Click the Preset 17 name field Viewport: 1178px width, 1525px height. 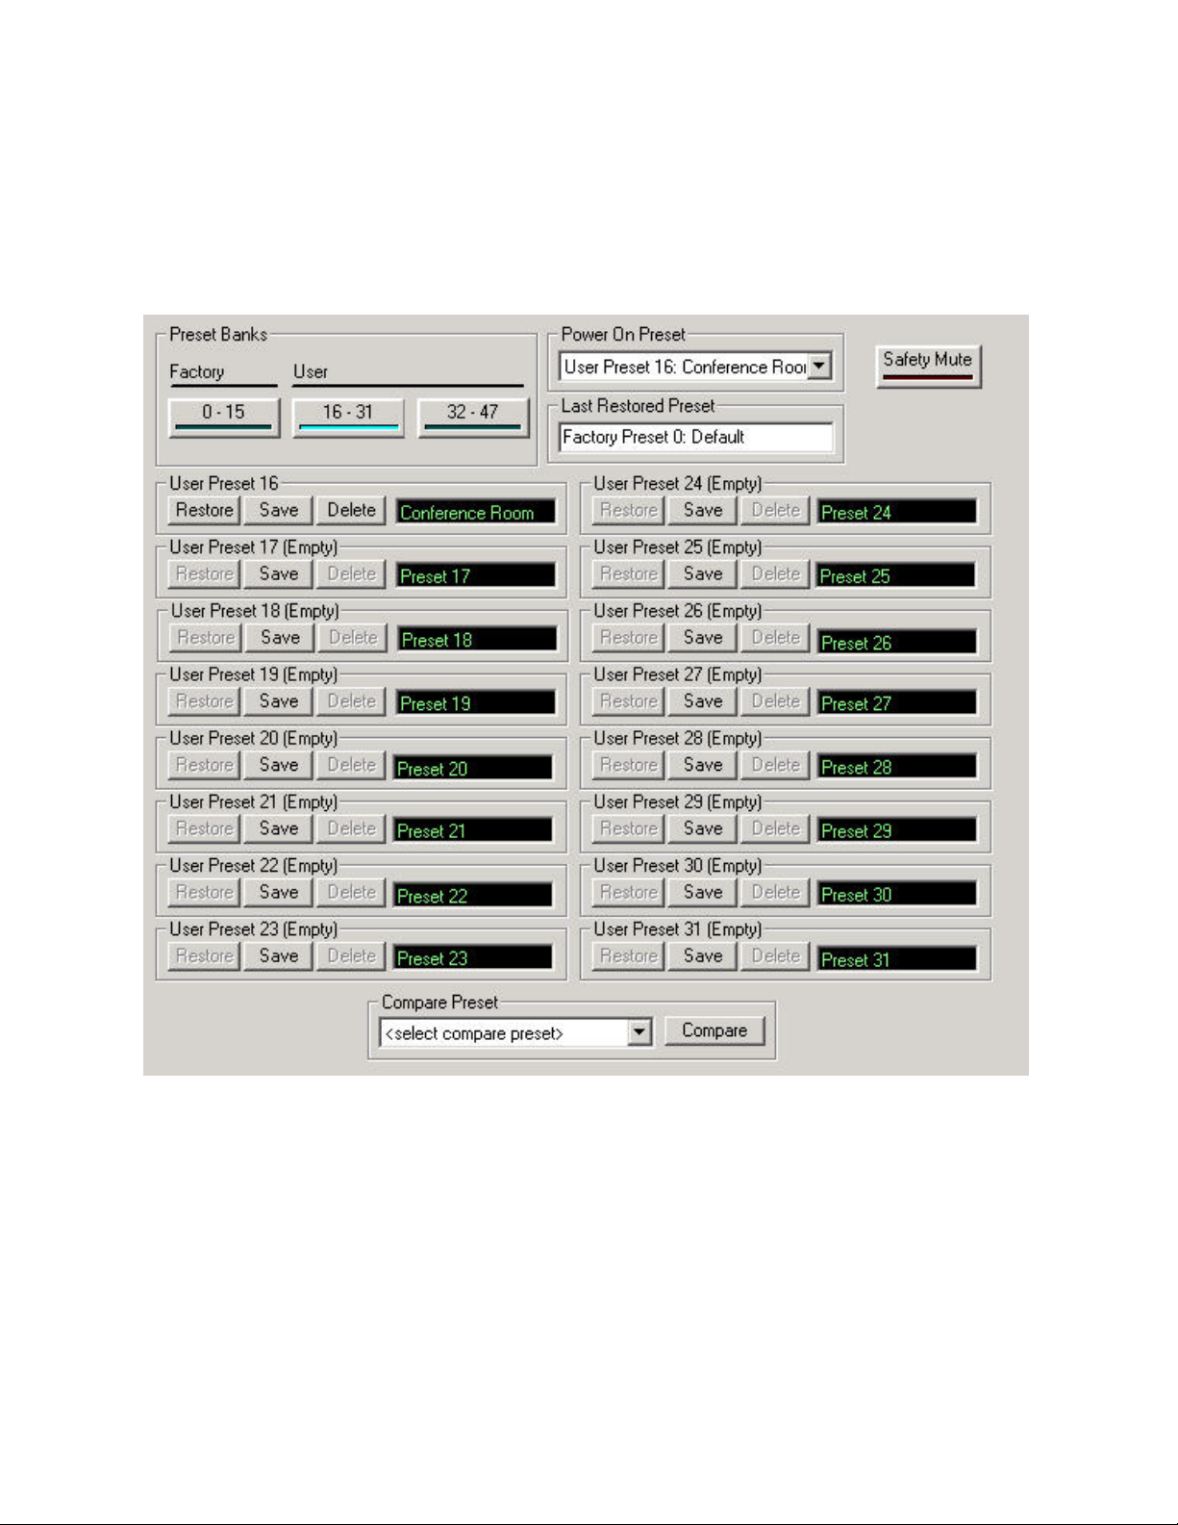tap(476, 576)
